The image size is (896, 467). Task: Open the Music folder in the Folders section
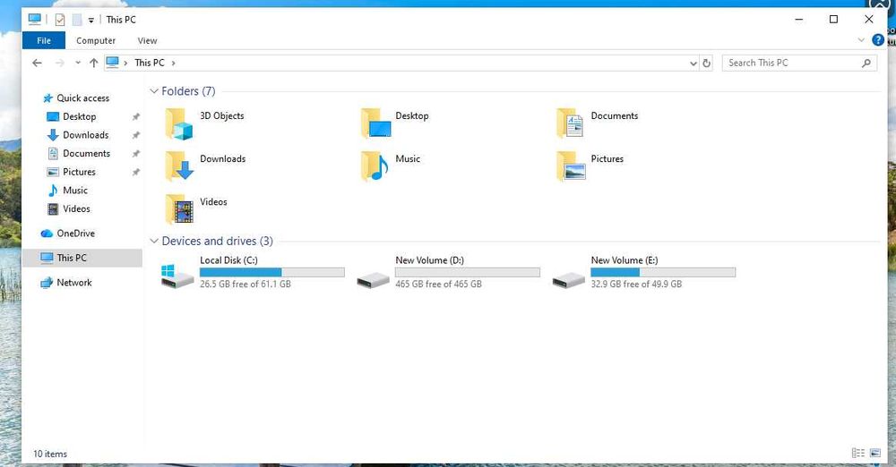[375, 166]
